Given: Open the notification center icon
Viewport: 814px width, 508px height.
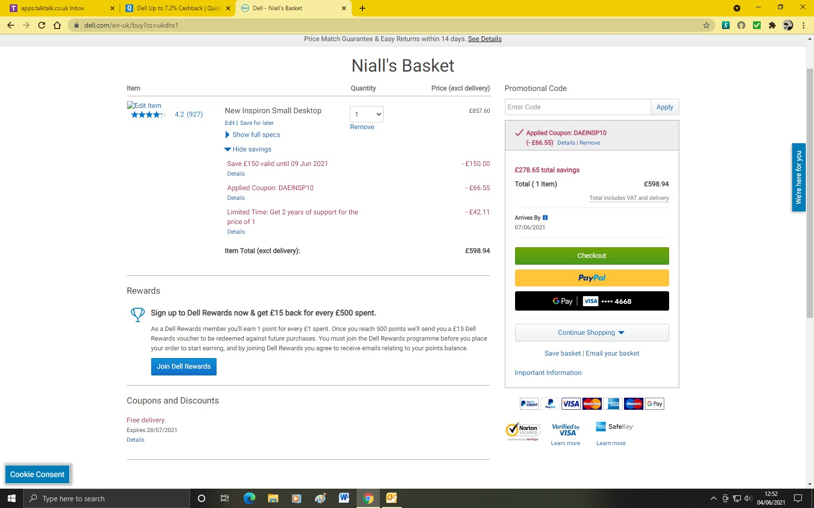Looking at the screenshot, I should coord(798,498).
